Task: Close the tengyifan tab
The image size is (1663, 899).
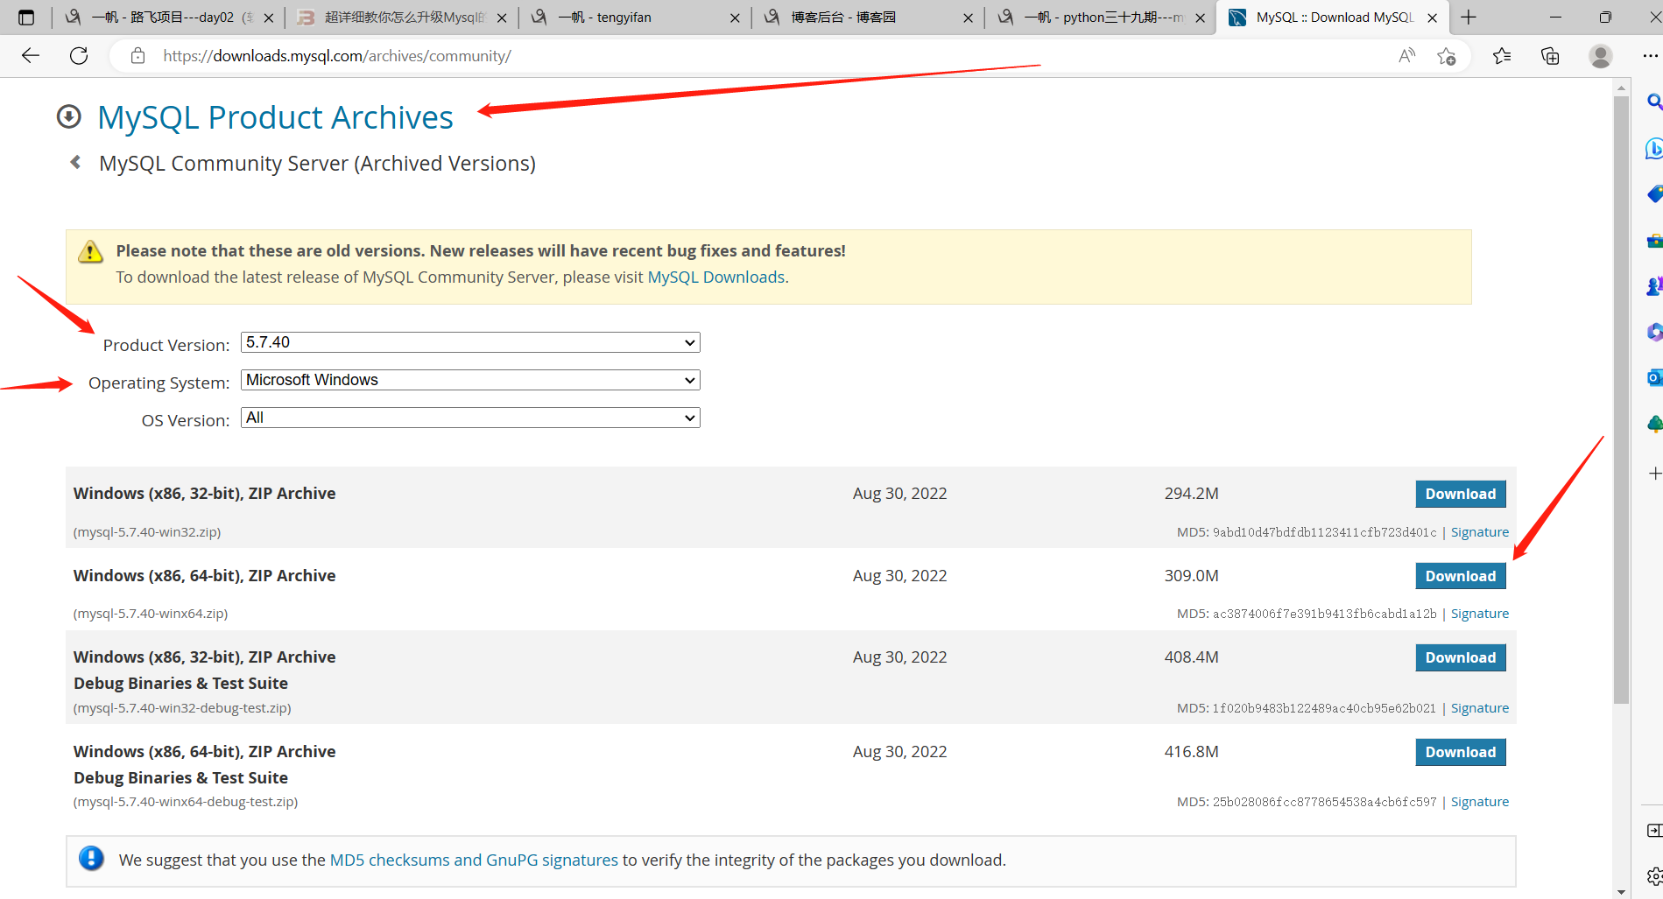Action: pos(735,18)
